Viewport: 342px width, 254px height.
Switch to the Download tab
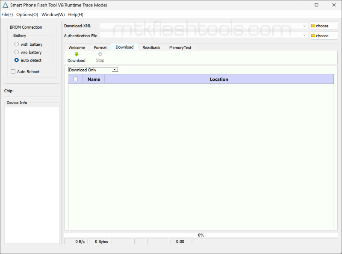(x=124, y=47)
